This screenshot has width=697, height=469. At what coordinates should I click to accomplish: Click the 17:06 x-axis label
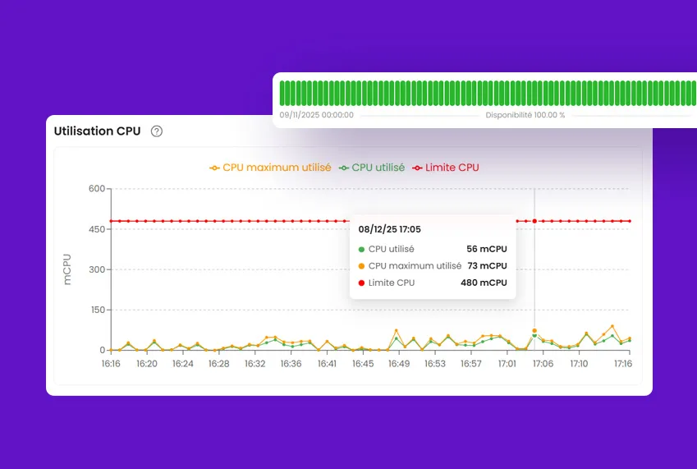click(543, 364)
